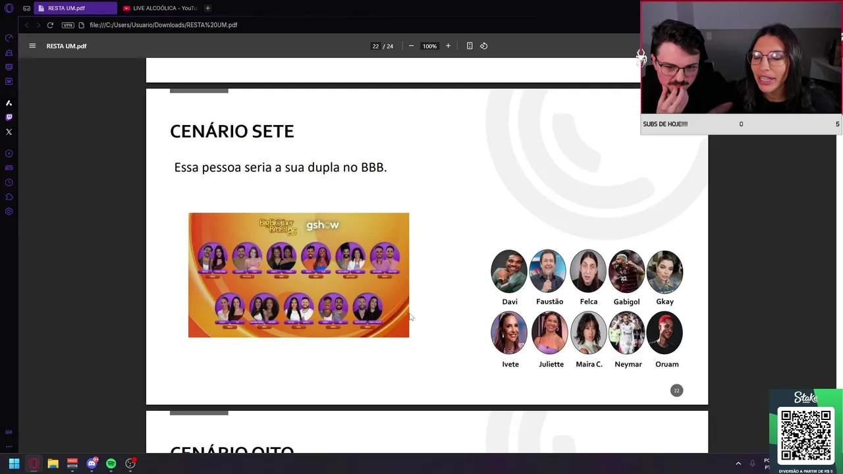This screenshot has width=843, height=474.
Task: Click Juliette's portrait in the PDF
Action: [x=550, y=333]
